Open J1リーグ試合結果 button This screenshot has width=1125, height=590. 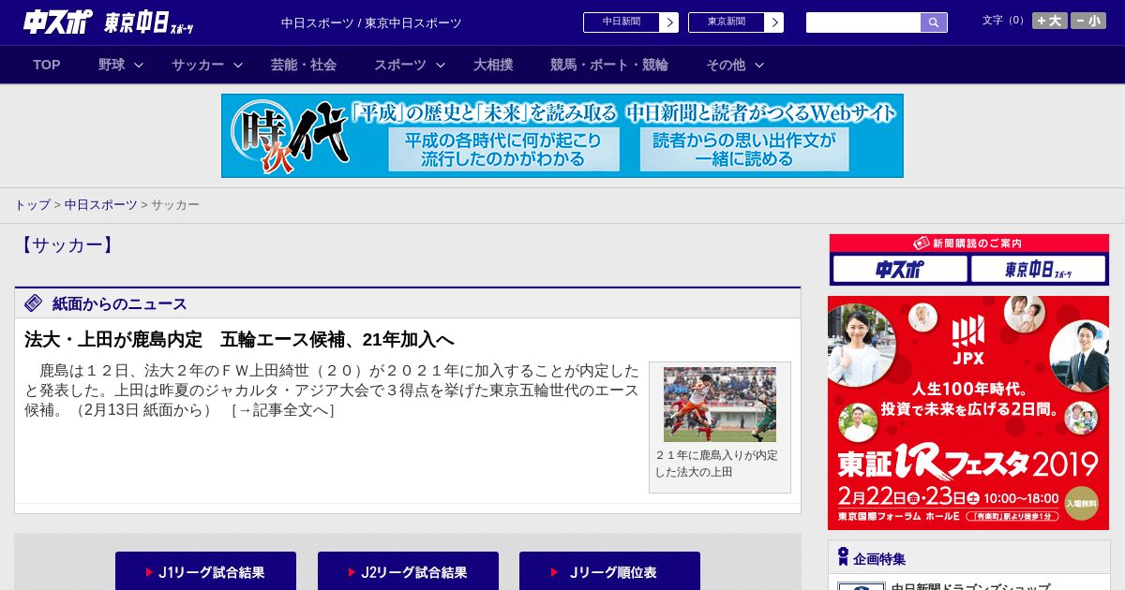point(205,571)
